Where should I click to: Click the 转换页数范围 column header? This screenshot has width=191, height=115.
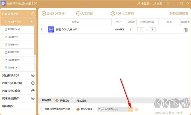(x=147, y=22)
